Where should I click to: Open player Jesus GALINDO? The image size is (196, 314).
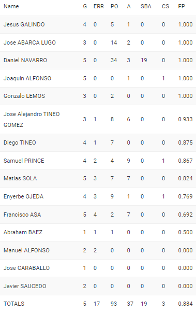[24, 24]
